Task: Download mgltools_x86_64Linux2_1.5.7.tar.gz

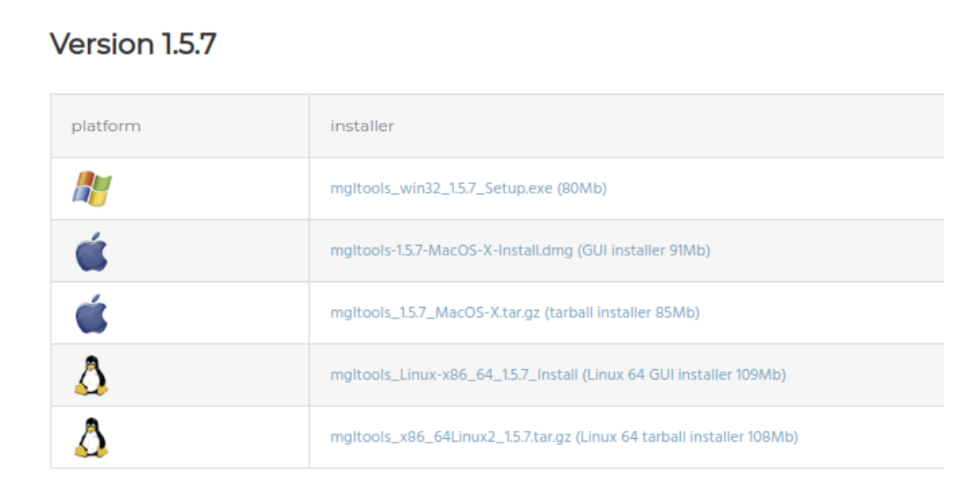Action: pyautogui.click(x=450, y=437)
